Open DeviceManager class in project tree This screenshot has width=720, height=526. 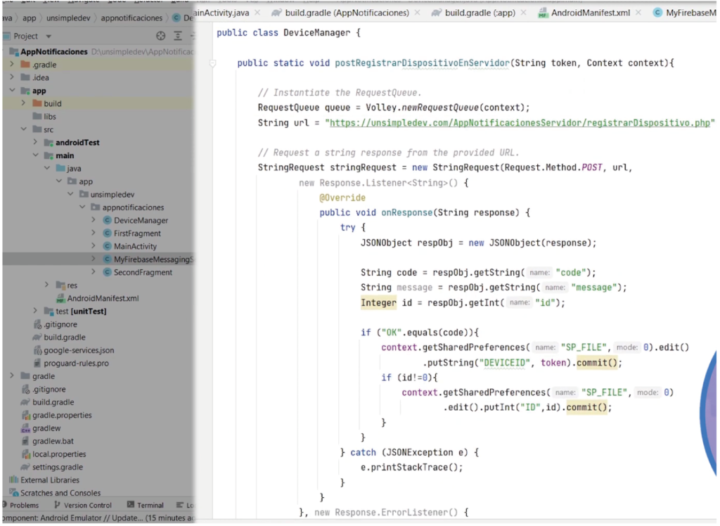click(x=141, y=220)
